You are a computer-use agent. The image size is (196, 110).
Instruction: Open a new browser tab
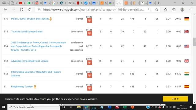pos(159,3)
